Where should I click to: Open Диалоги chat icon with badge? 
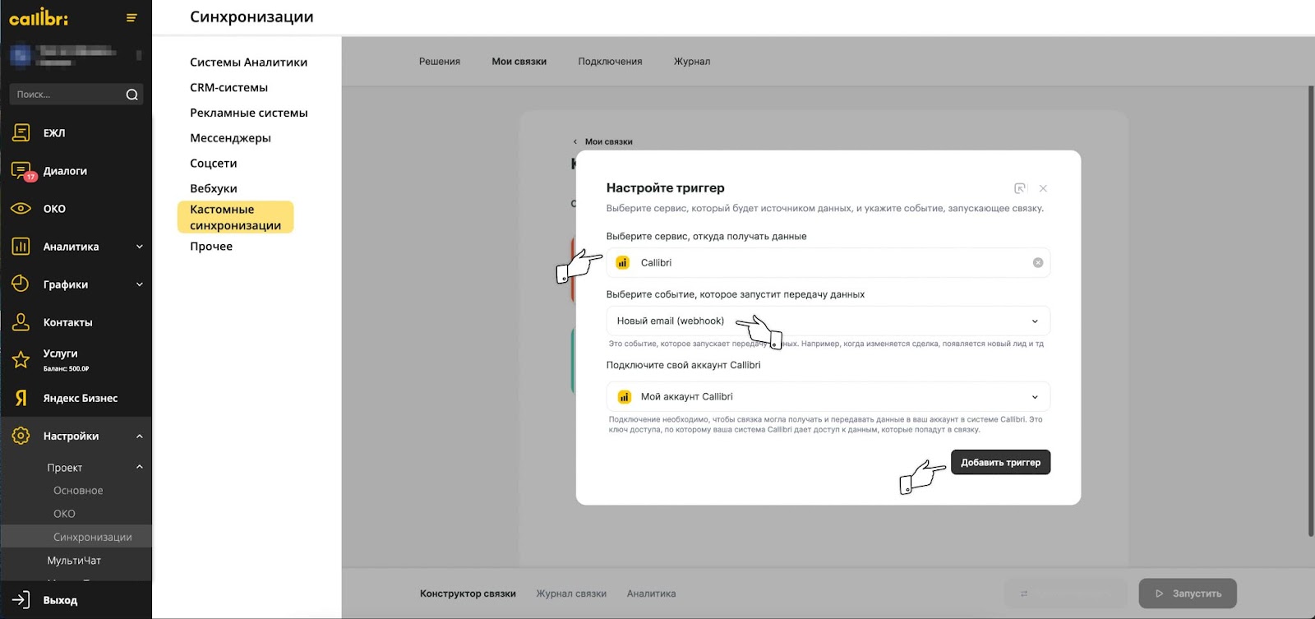pos(21,171)
